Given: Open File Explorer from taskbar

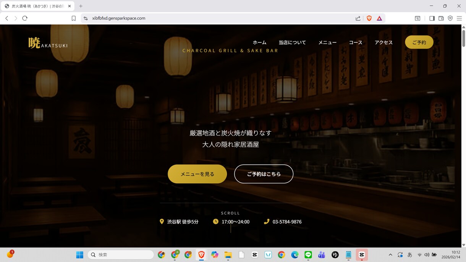Looking at the screenshot, I should 228,255.
